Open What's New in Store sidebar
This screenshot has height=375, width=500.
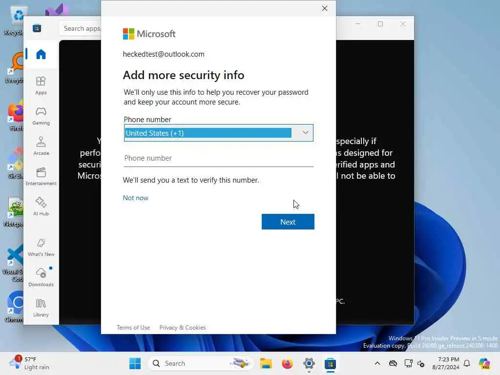click(41, 247)
